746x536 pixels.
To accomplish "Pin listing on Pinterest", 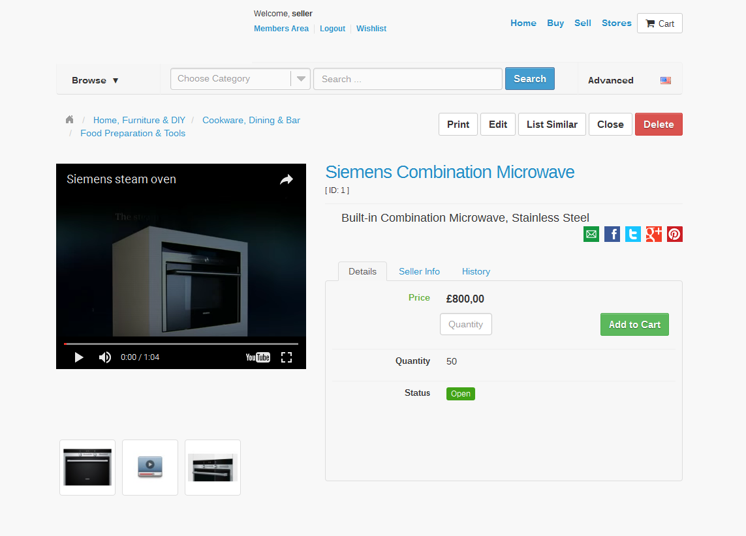I will pyautogui.click(x=675, y=234).
